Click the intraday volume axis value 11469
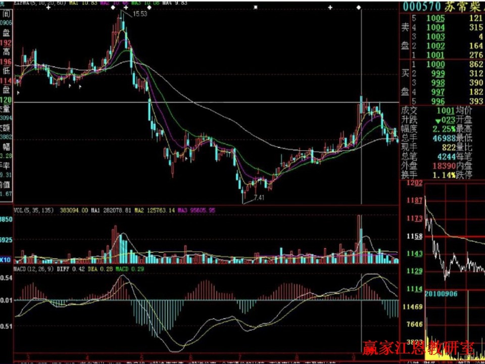 click(x=412, y=307)
